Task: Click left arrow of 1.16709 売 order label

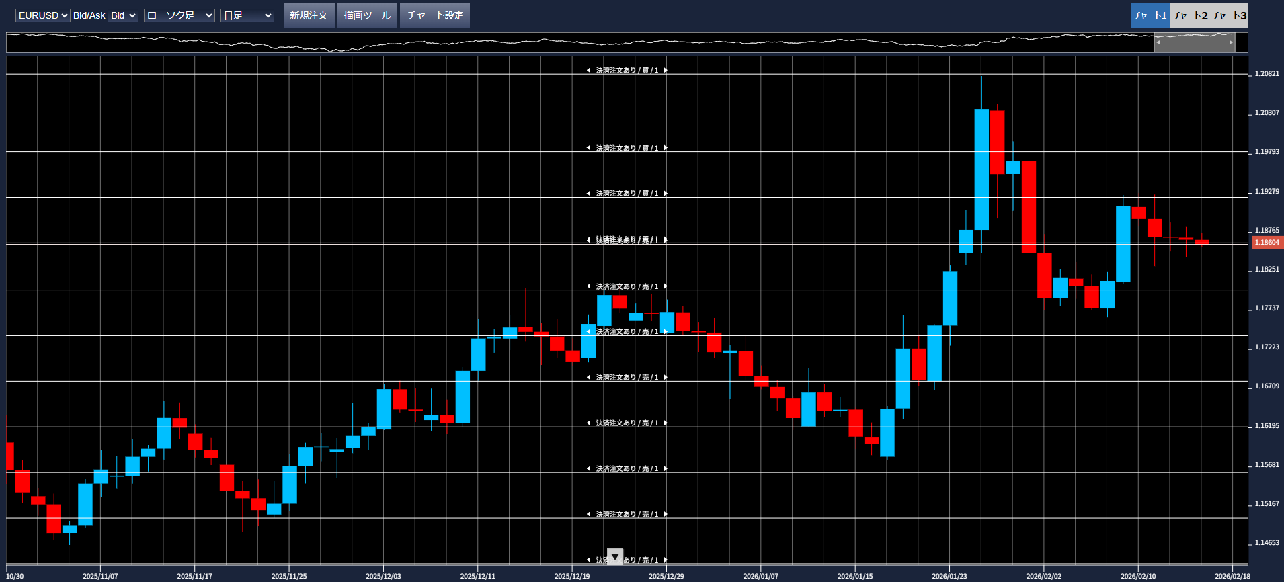Action: coord(588,378)
